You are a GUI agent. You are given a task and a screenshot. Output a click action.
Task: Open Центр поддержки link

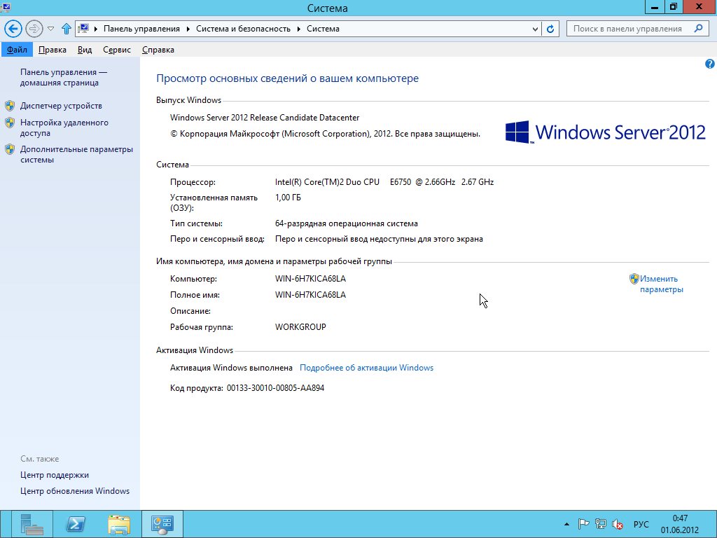(55, 475)
